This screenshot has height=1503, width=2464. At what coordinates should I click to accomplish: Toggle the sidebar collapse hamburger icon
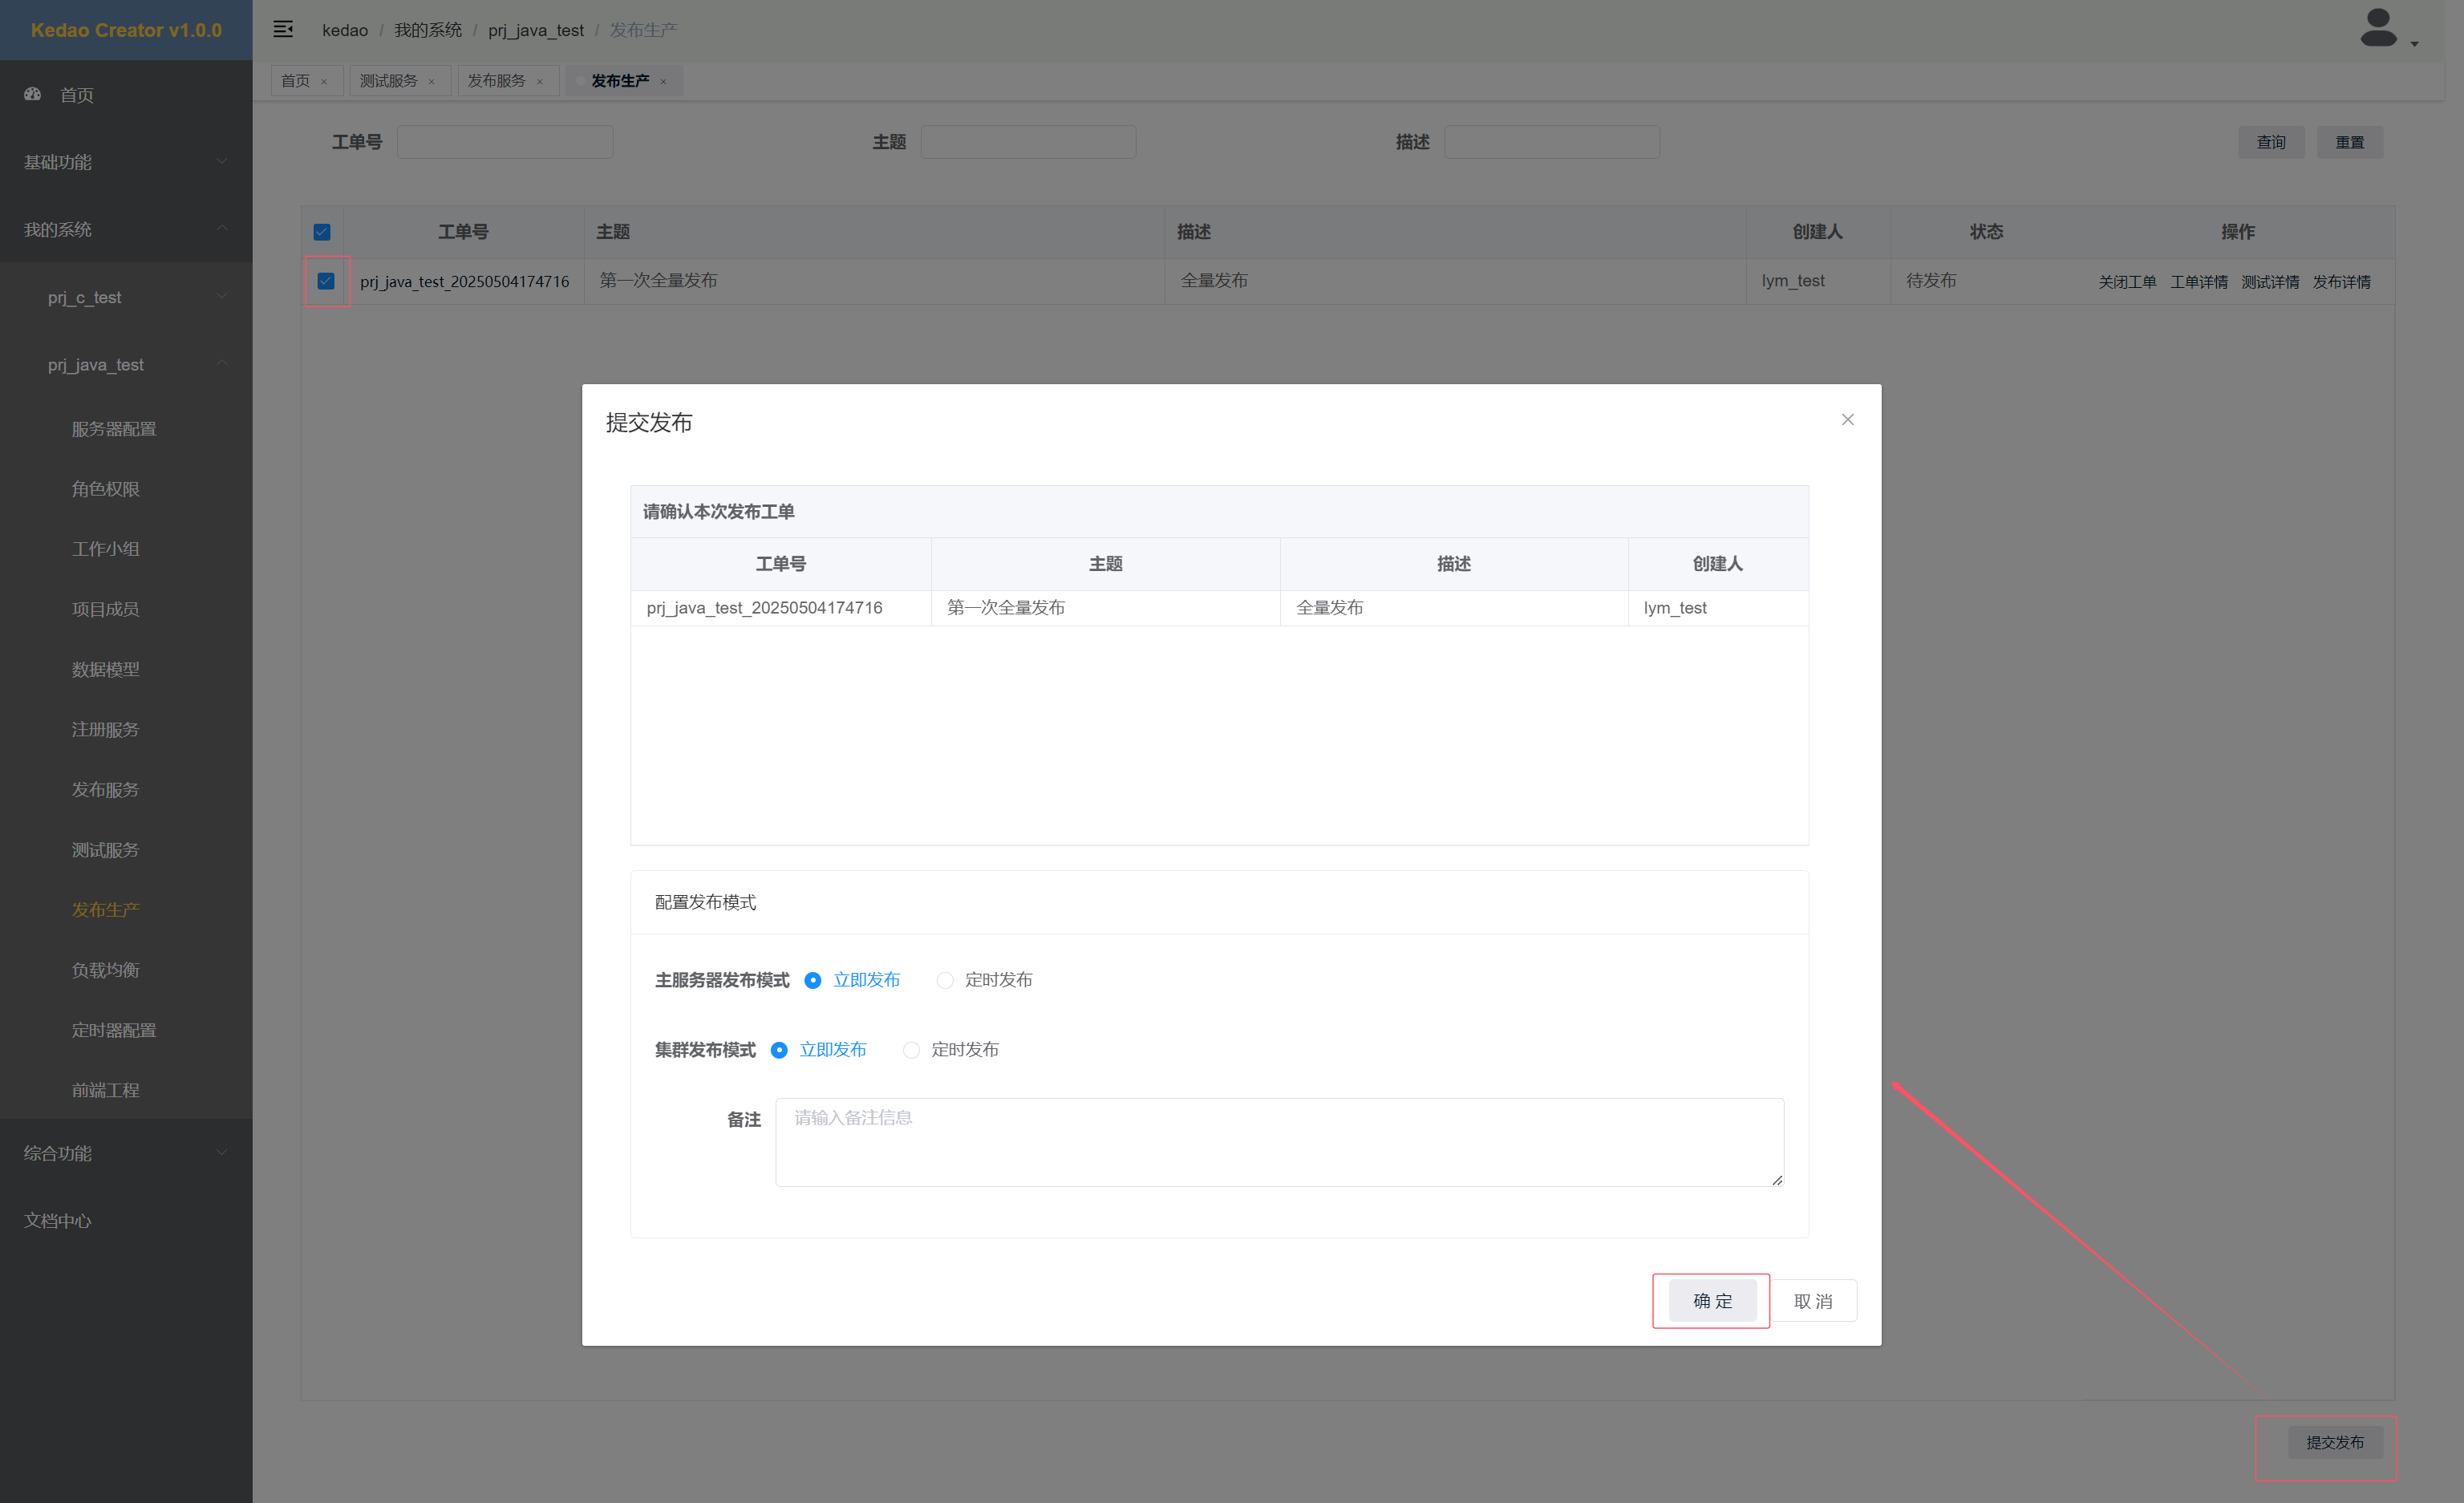283,29
